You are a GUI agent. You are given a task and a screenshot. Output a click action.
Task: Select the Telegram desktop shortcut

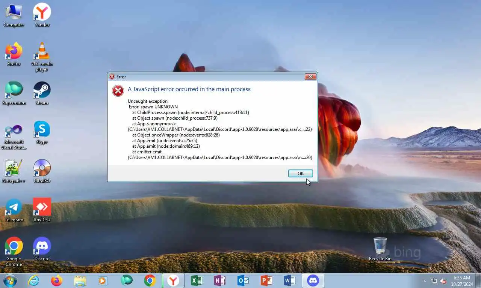[x=14, y=210]
